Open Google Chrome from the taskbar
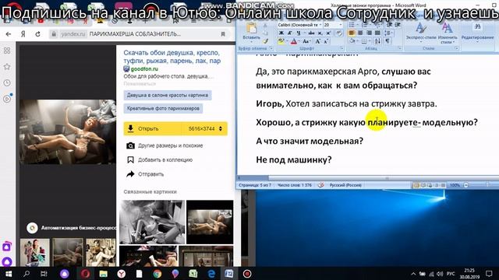 click(x=157, y=274)
